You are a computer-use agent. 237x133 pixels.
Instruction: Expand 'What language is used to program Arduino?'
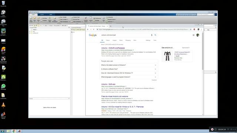pyautogui.click(x=128, y=77)
